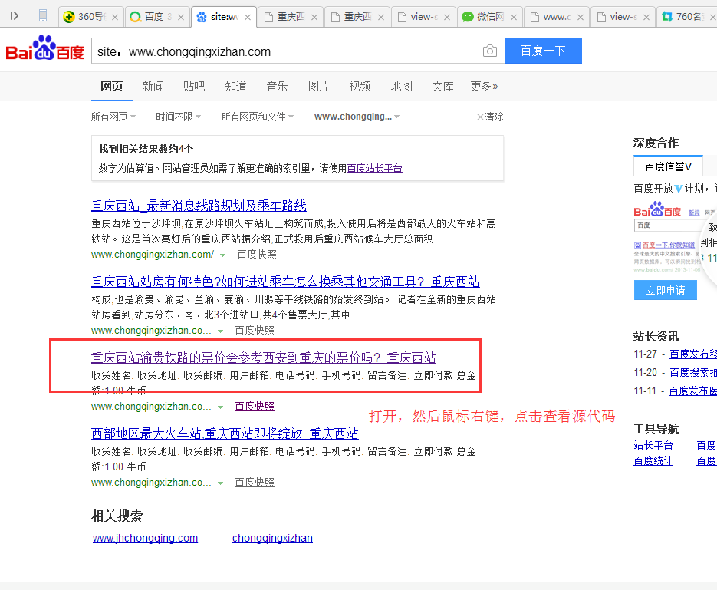Close the second 重庆西 tab

(381, 18)
